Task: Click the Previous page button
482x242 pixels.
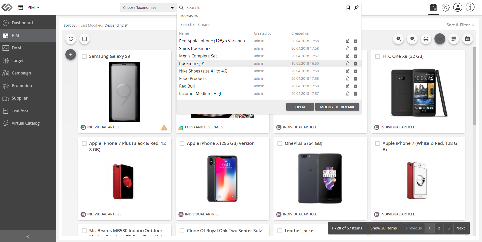Action: (x=414, y=228)
